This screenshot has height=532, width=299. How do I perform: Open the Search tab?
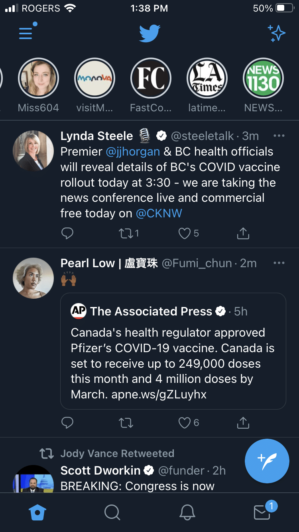point(112,512)
